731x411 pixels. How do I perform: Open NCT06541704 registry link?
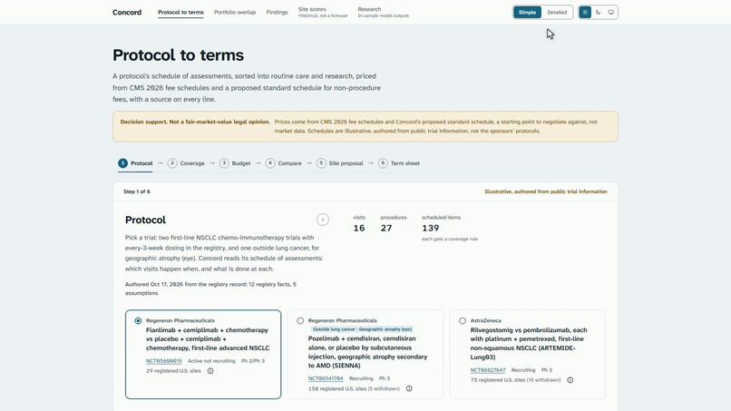326,379
